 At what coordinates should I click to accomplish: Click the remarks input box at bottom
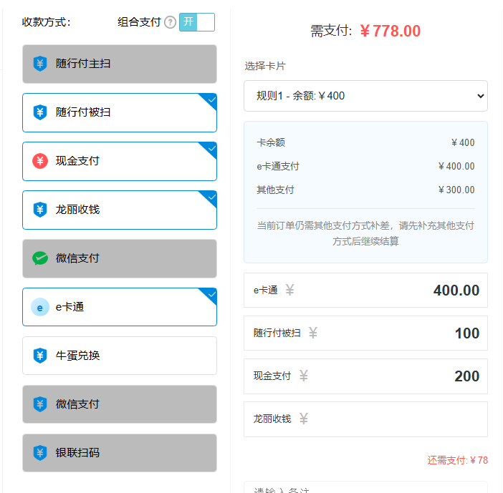point(365,488)
